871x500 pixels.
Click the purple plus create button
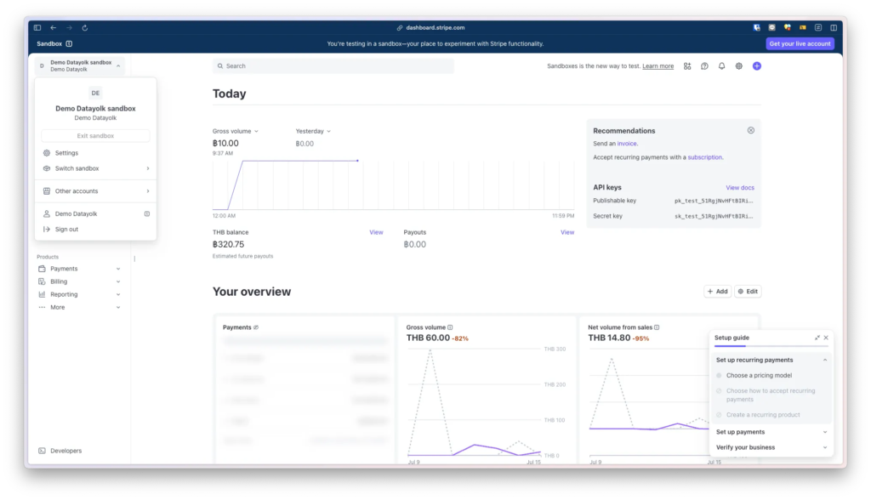click(756, 66)
